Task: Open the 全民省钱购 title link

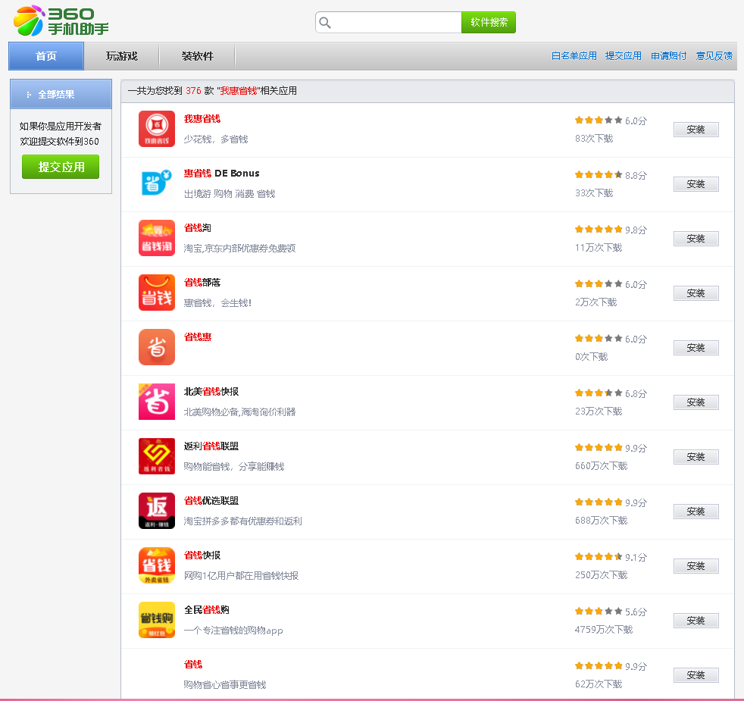Action: click(207, 610)
